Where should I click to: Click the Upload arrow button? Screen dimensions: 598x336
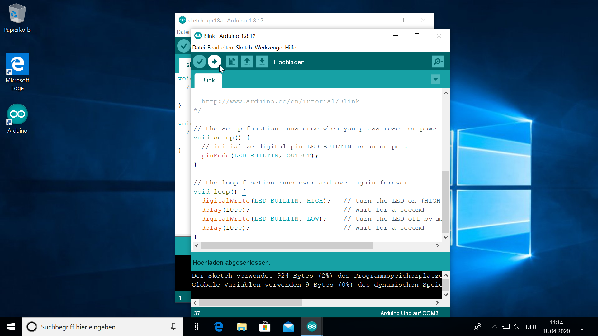(214, 62)
